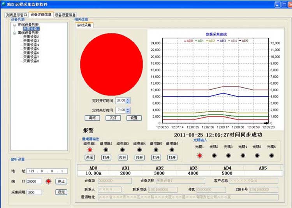Click 打开 button under relay 4
Screen dimensions: 292x208
(x=139, y=157)
